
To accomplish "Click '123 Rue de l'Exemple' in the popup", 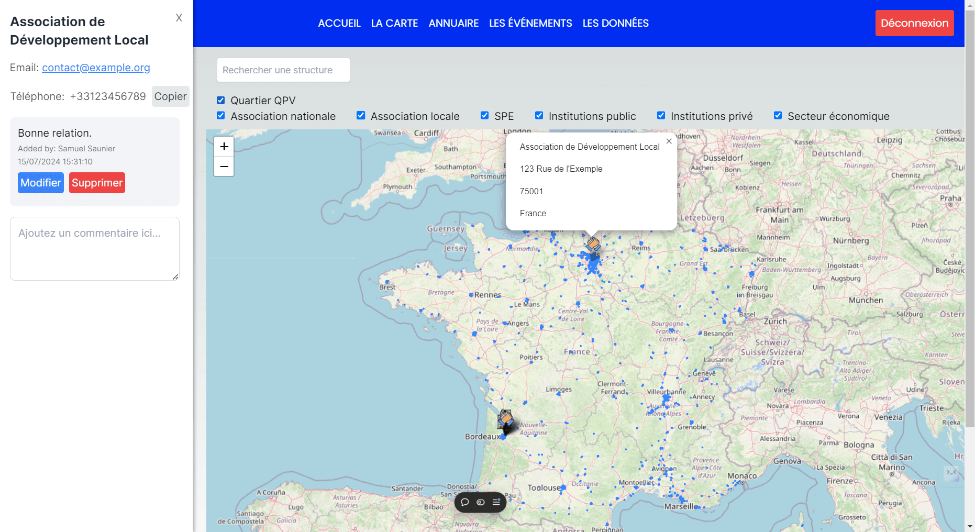I will [561, 169].
